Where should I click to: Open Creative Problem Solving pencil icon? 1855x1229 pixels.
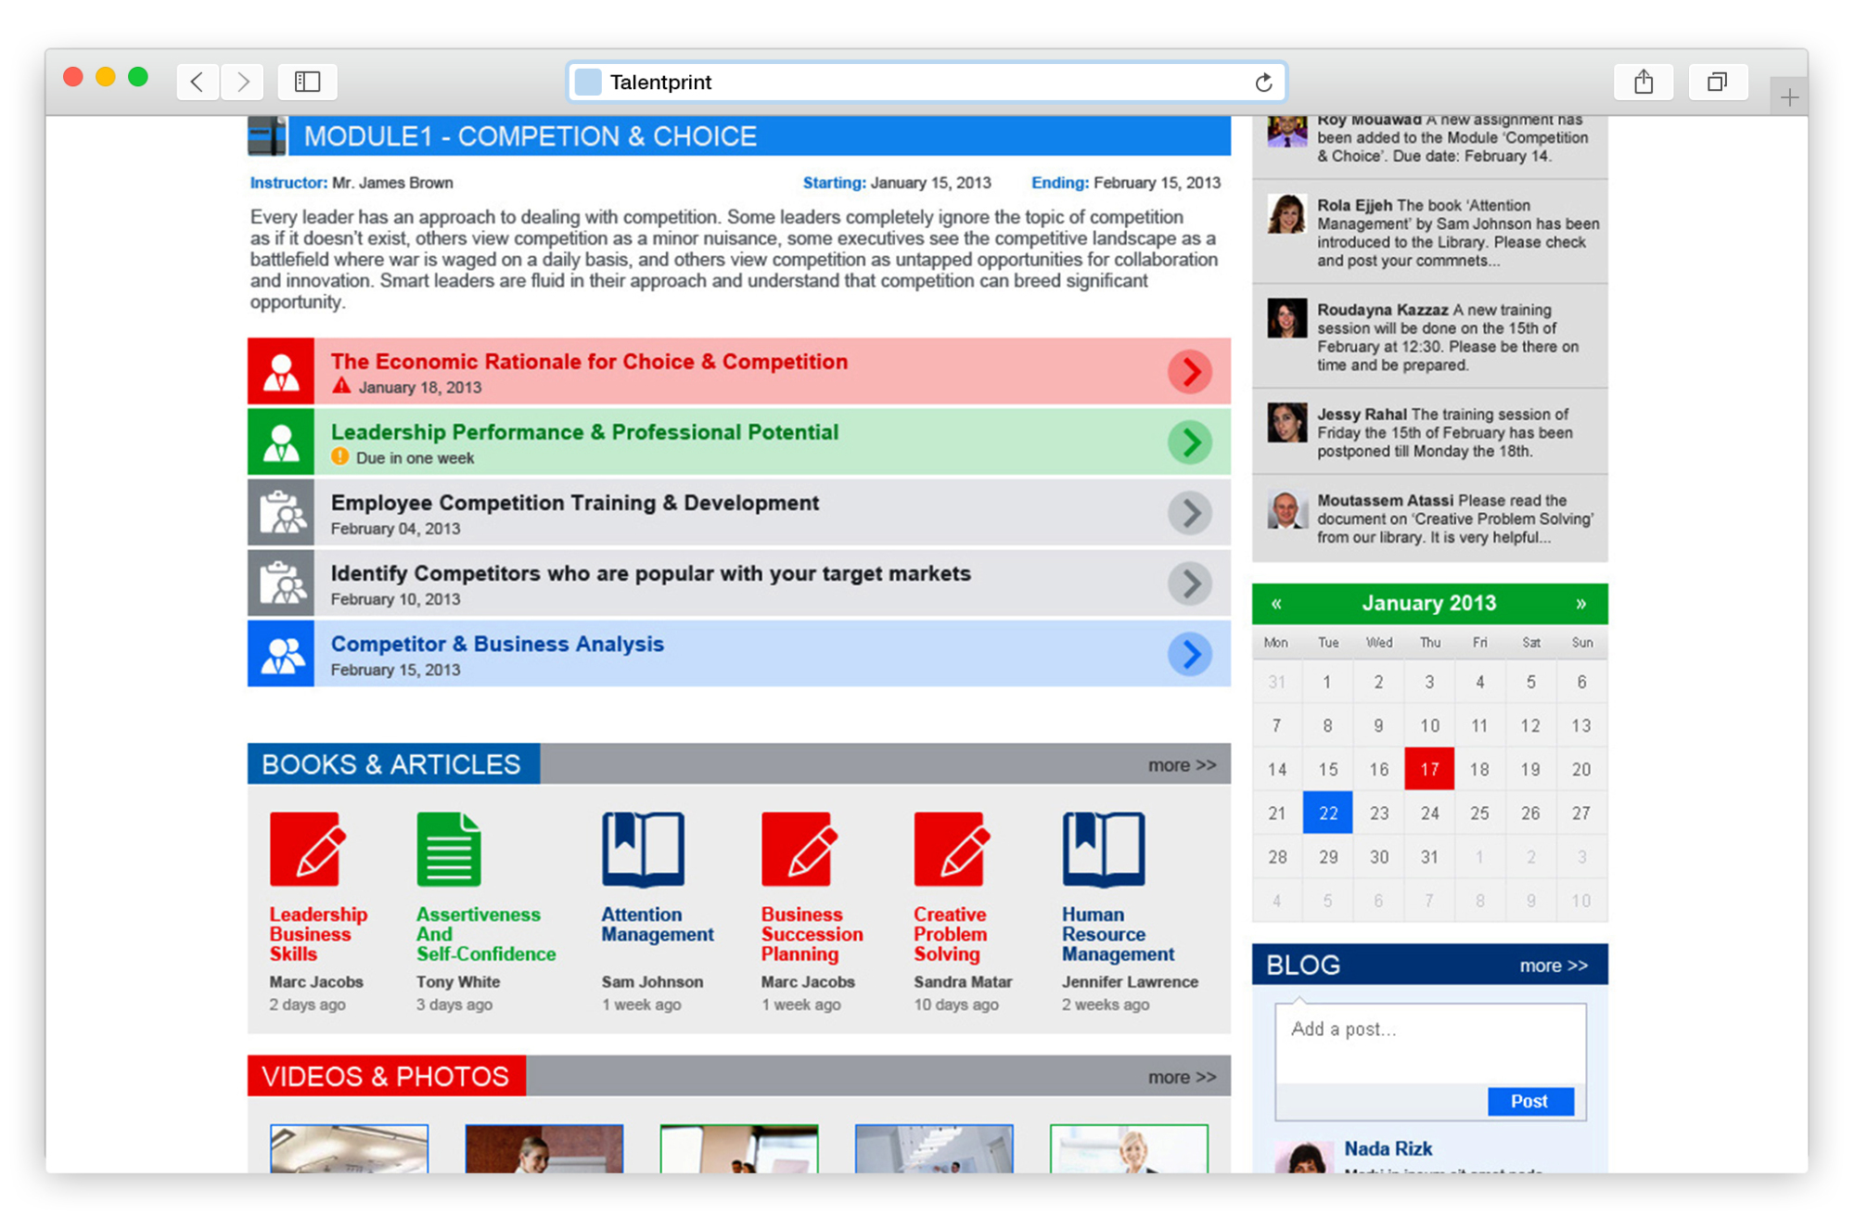coord(953,849)
